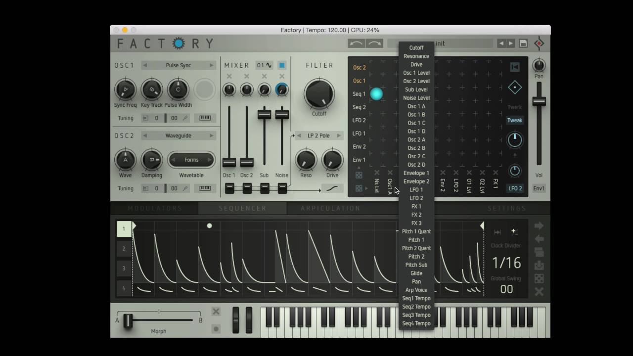Toggle Osc 2 filter routing switch
Image resolution: width=633 pixels, height=356 pixels.
(x=247, y=188)
